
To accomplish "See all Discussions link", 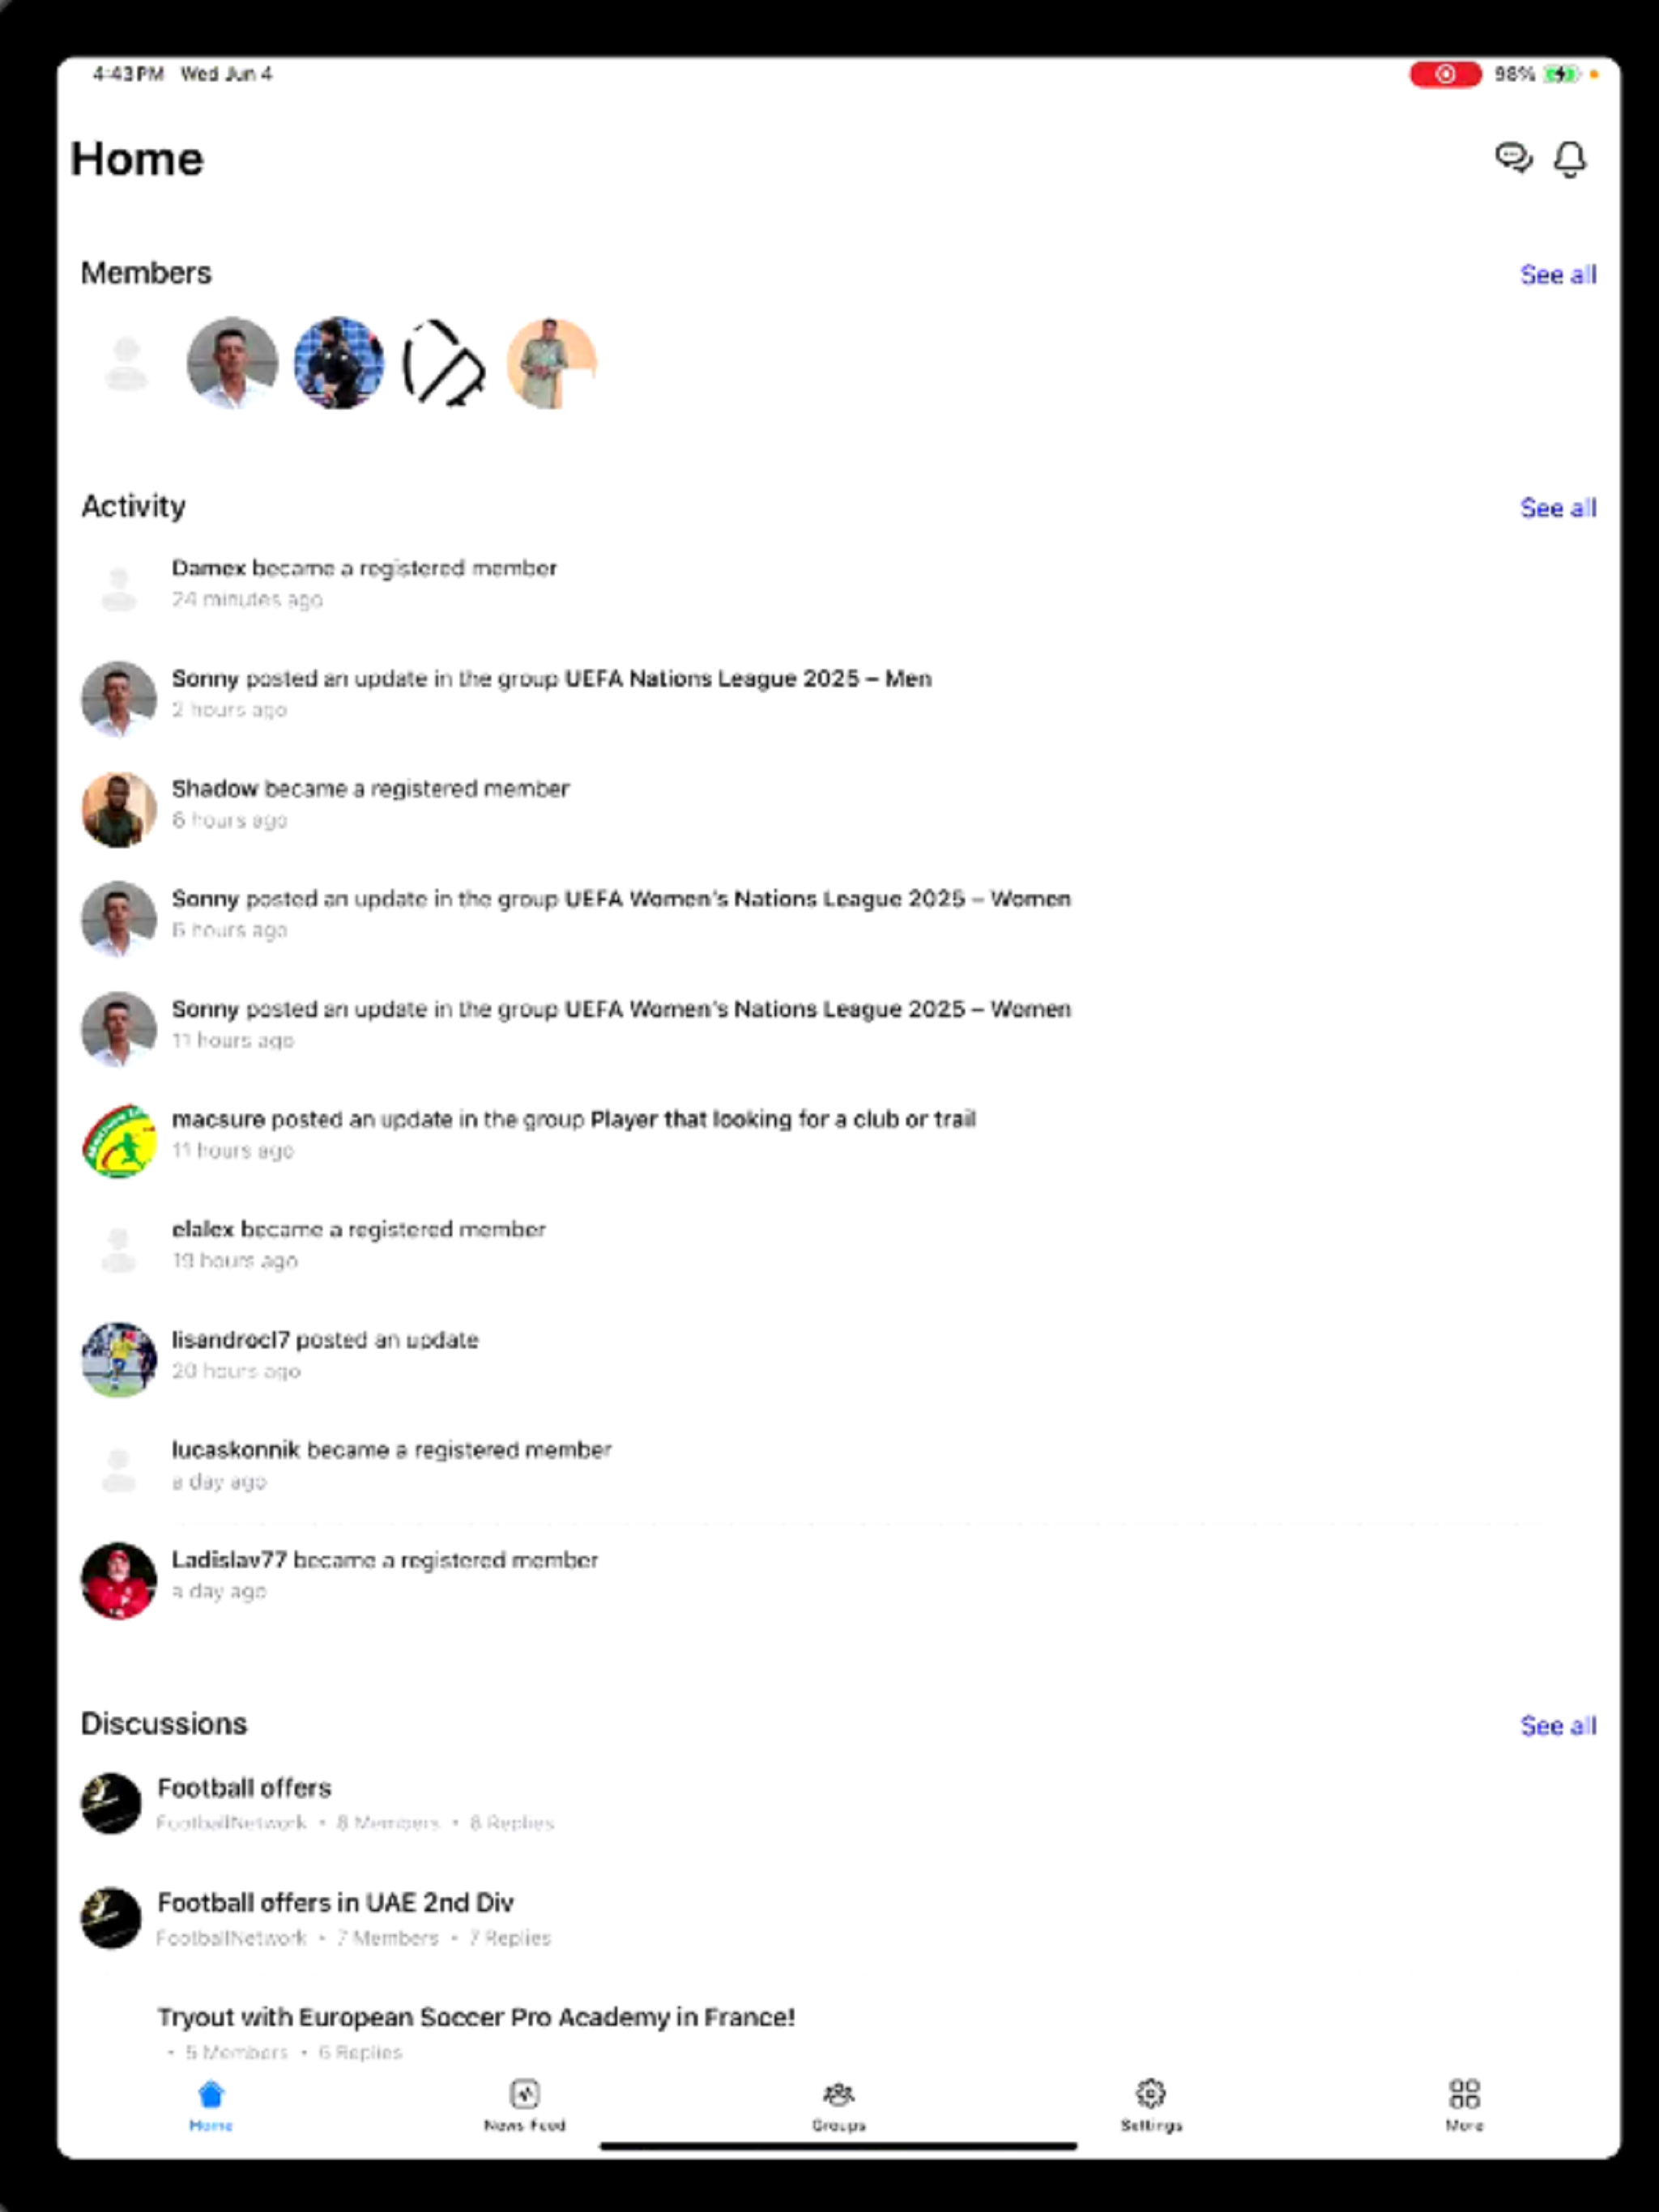I will click(x=1558, y=1726).
